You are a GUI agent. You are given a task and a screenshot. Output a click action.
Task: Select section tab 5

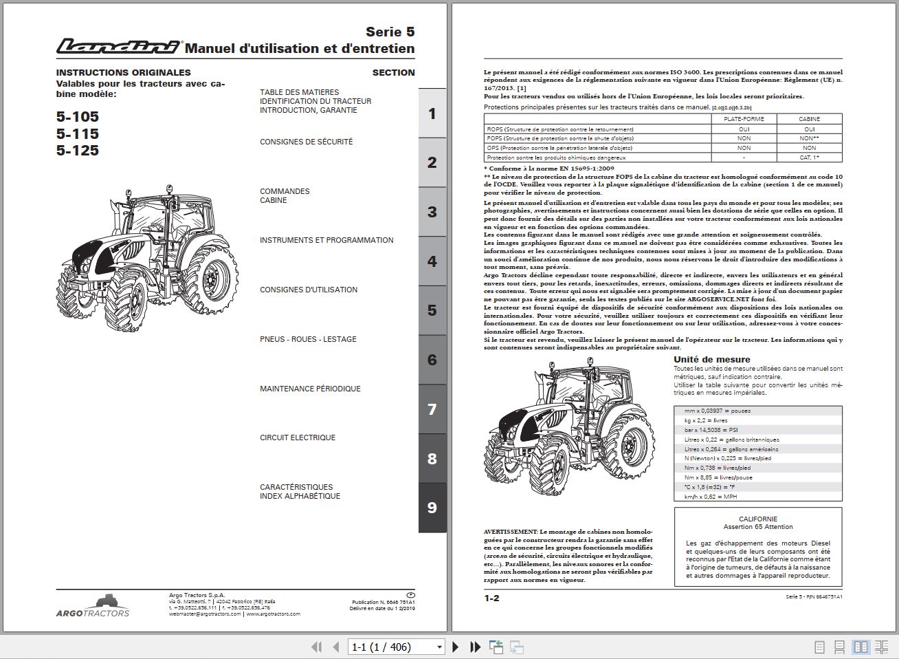click(432, 310)
